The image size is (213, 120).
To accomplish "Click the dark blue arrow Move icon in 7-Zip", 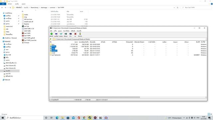I will click(71, 34).
